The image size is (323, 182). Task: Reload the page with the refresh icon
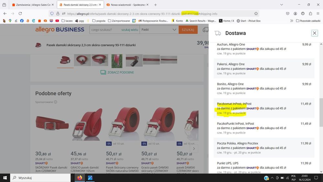pos(20,14)
